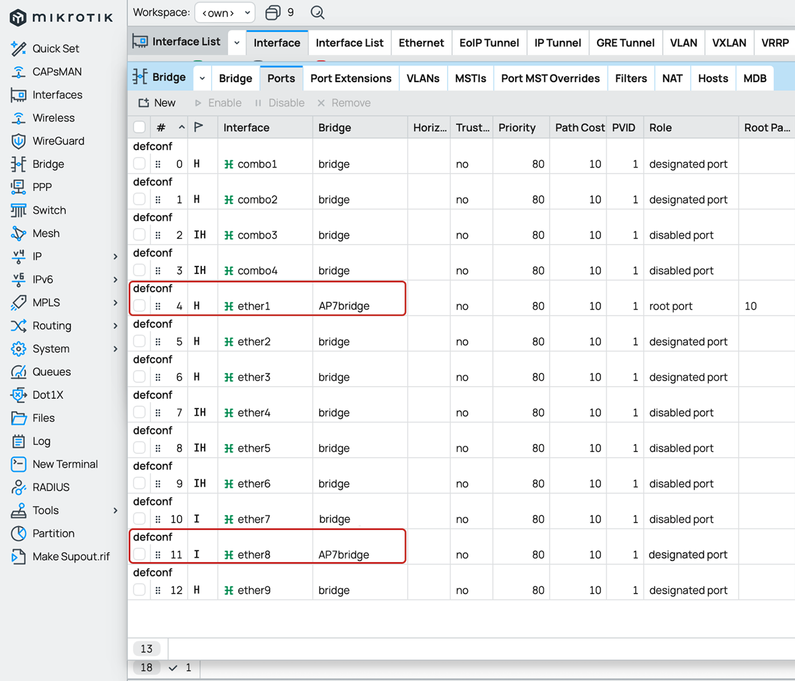795x681 pixels.
Task: Expand the Routing submenu
Action: click(x=115, y=326)
